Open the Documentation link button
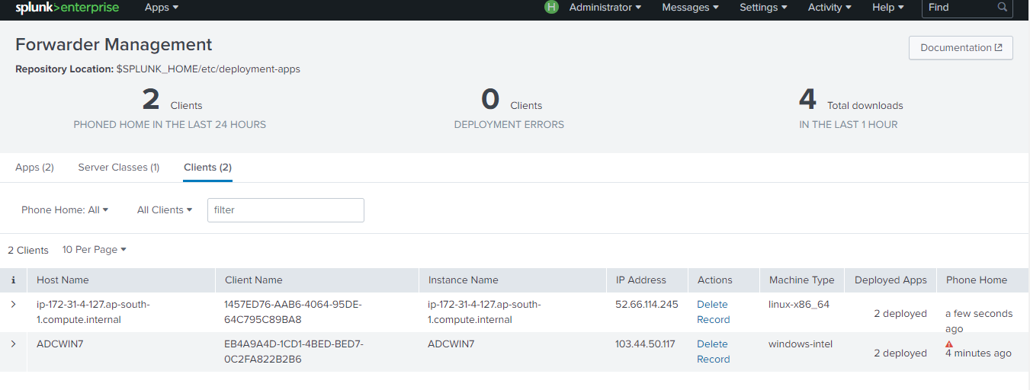This screenshot has height=390, width=1030. [961, 47]
